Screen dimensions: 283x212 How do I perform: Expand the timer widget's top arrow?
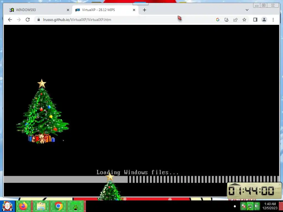point(235,184)
